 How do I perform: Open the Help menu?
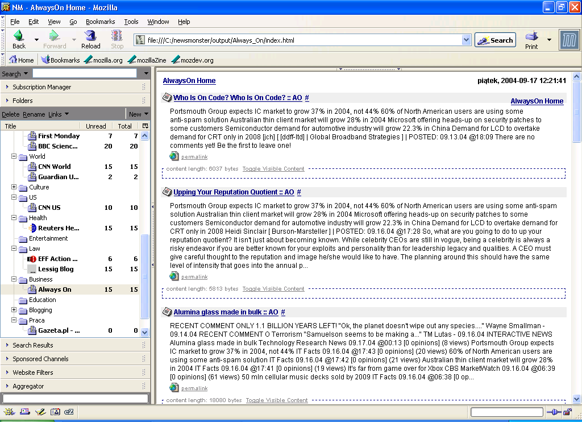point(184,22)
